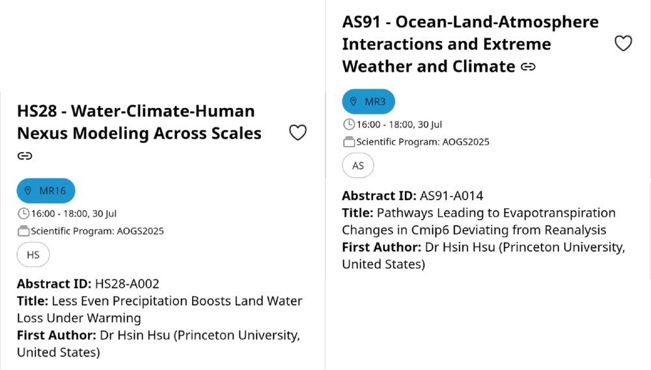Click location pin inside MR3 badge
651x370 pixels.
tap(353, 101)
